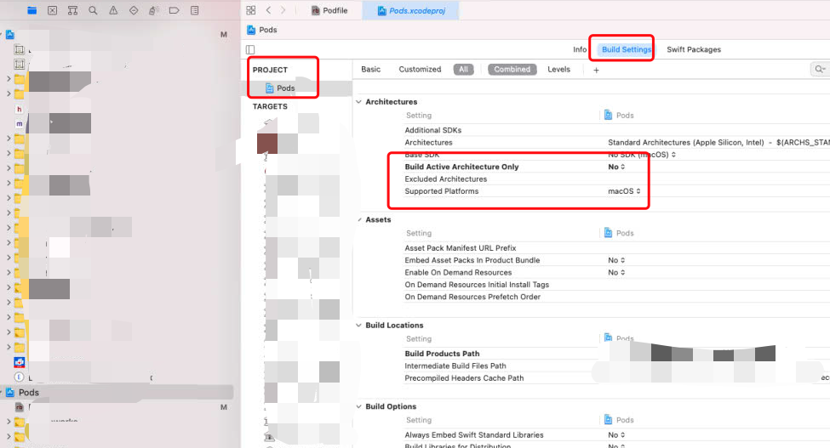The image size is (830, 448).
Task: Switch to the Podfile tab
Action: (329, 10)
